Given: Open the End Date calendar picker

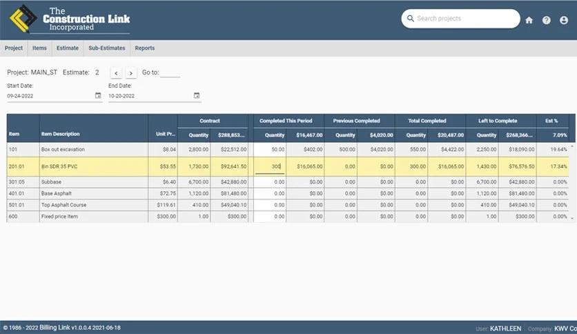Looking at the screenshot, I should [197, 95].
